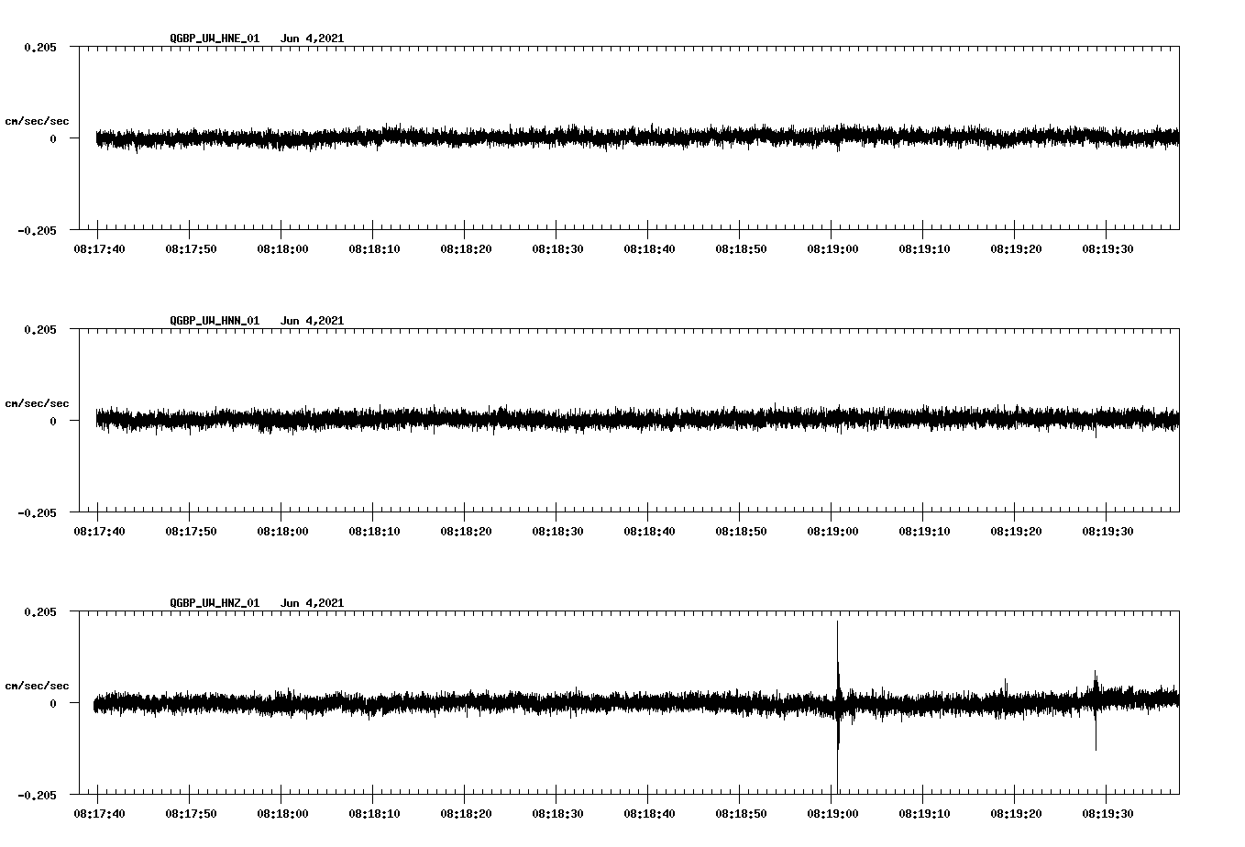Click the 08:19:00 time label under HNZ plot

pyautogui.click(x=833, y=814)
